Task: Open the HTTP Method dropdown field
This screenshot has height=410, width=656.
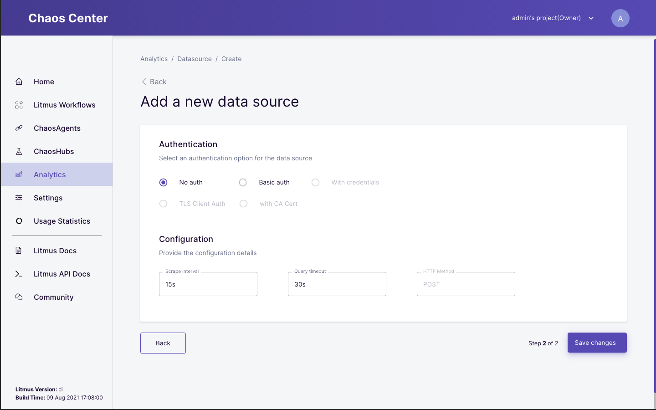Action: (466, 284)
